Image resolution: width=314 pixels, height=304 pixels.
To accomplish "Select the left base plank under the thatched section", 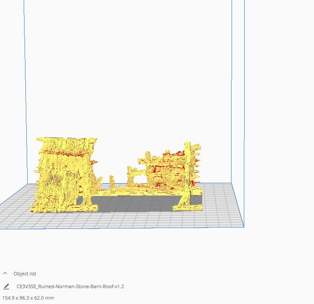I will [64, 208].
